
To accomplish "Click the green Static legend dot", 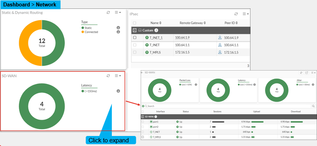I will point(83,28).
